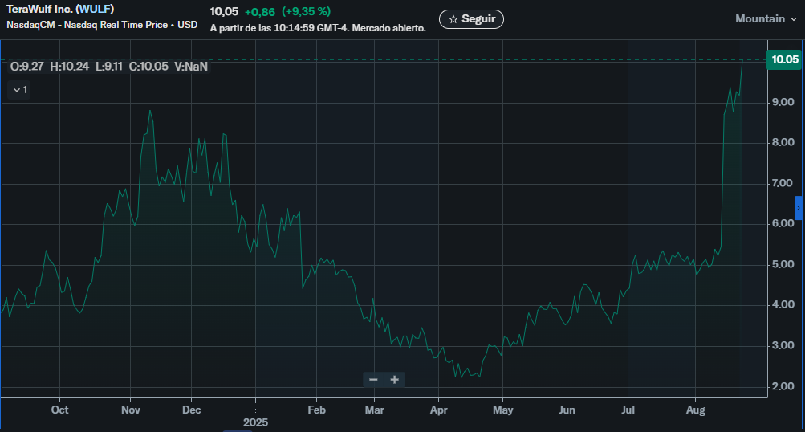This screenshot has height=432, width=805.
Task: Select the Apr label on time axis
Action: 438,410
